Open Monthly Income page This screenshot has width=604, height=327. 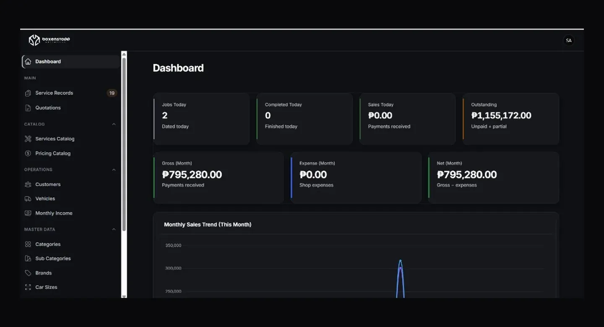pos(71,213)
